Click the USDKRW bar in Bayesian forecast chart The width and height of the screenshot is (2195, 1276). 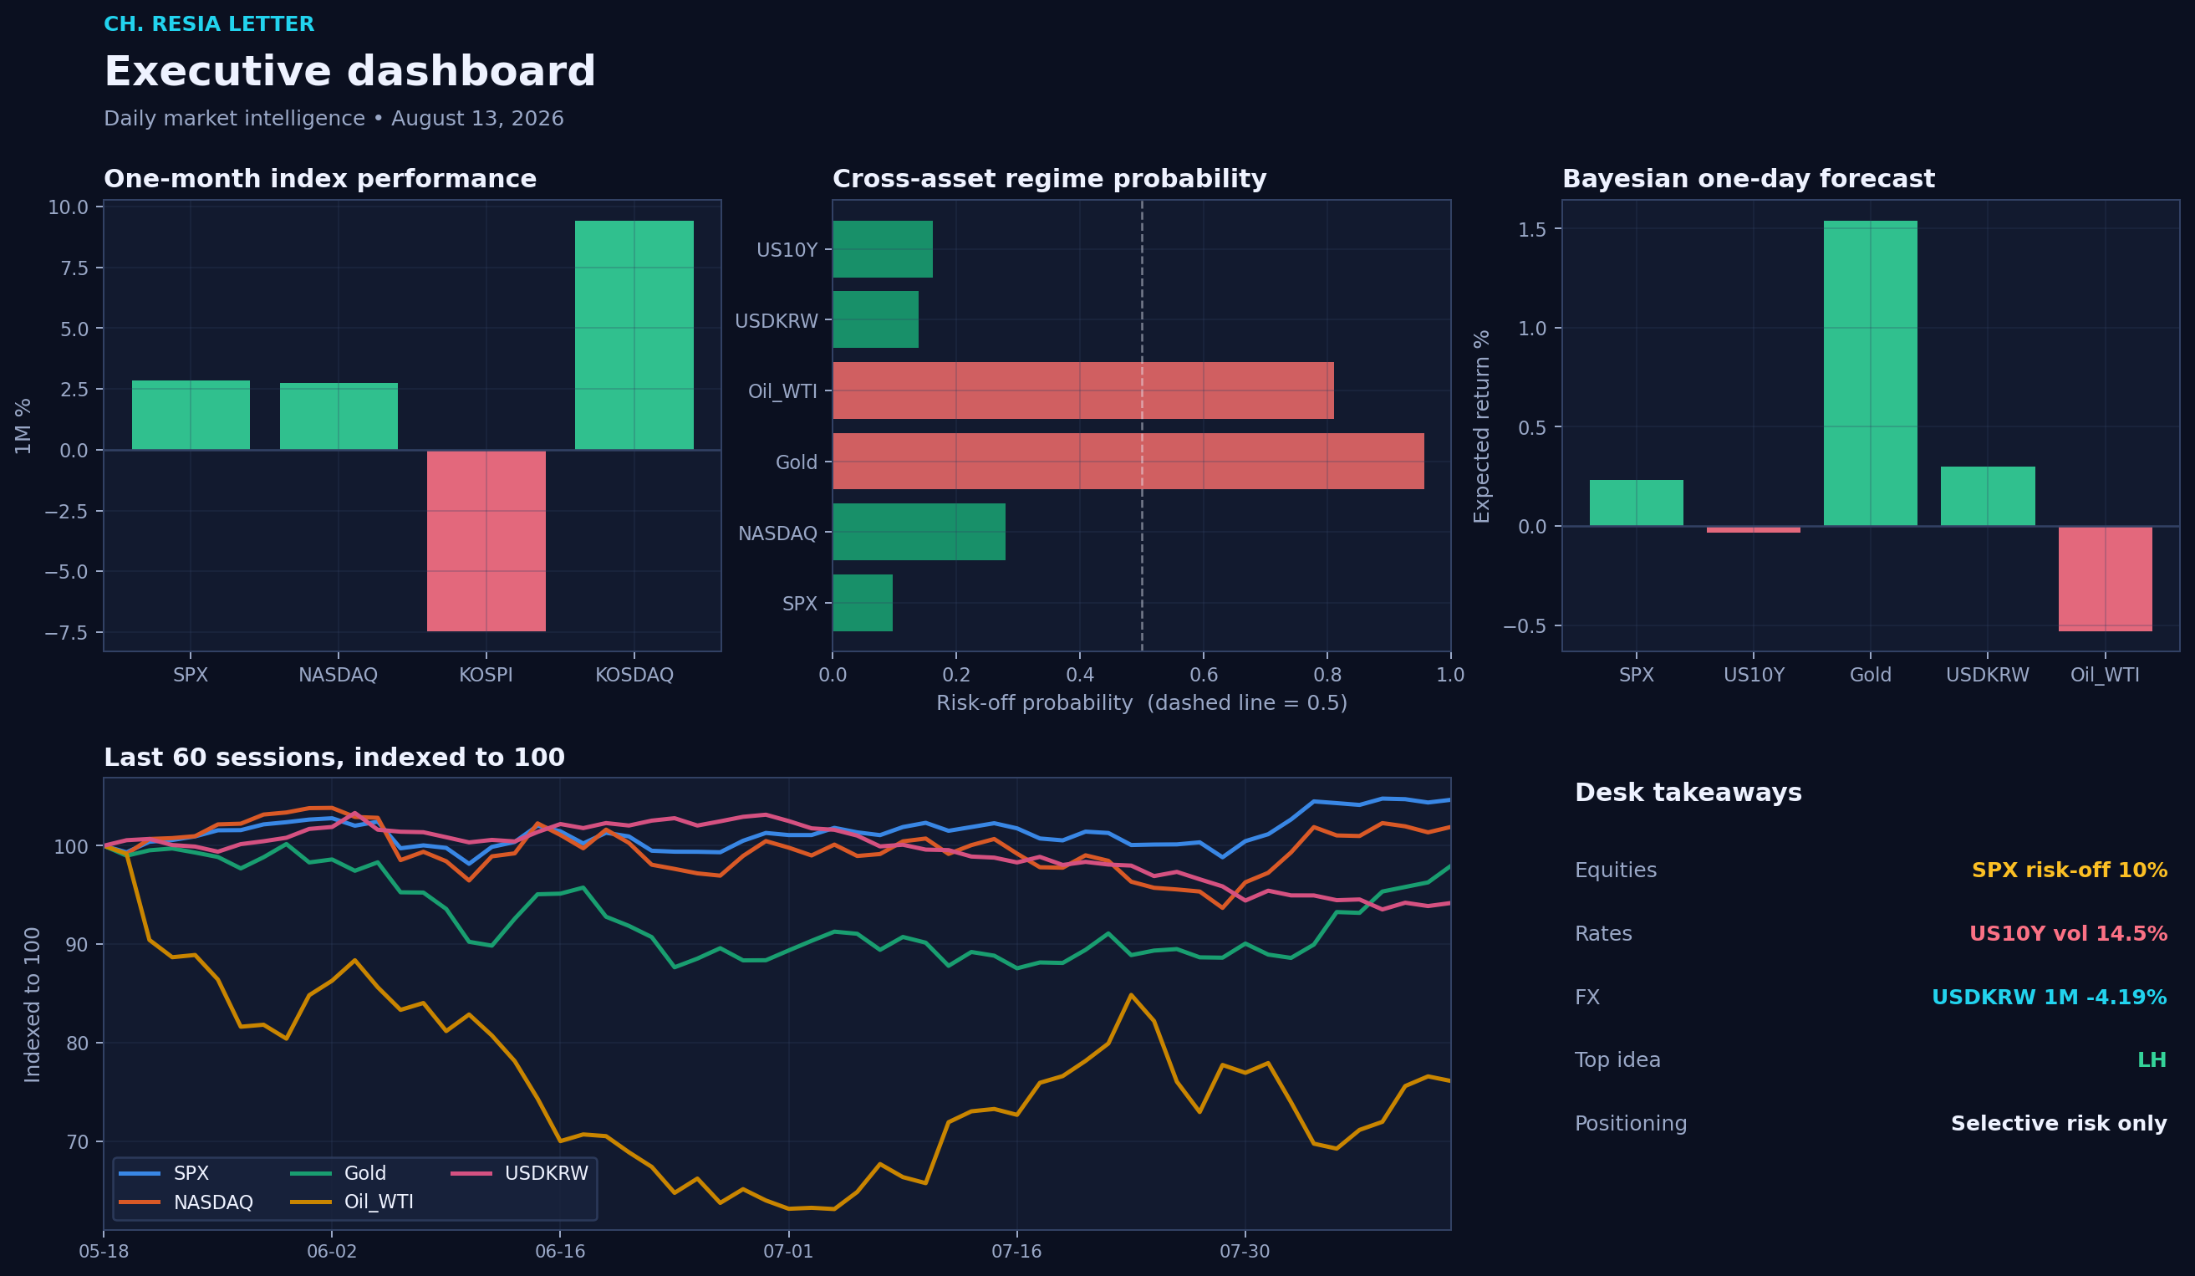pos(1988,496)
